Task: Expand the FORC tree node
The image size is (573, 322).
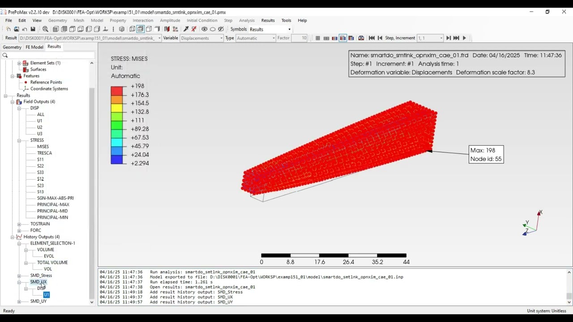Action: (19, 230)
